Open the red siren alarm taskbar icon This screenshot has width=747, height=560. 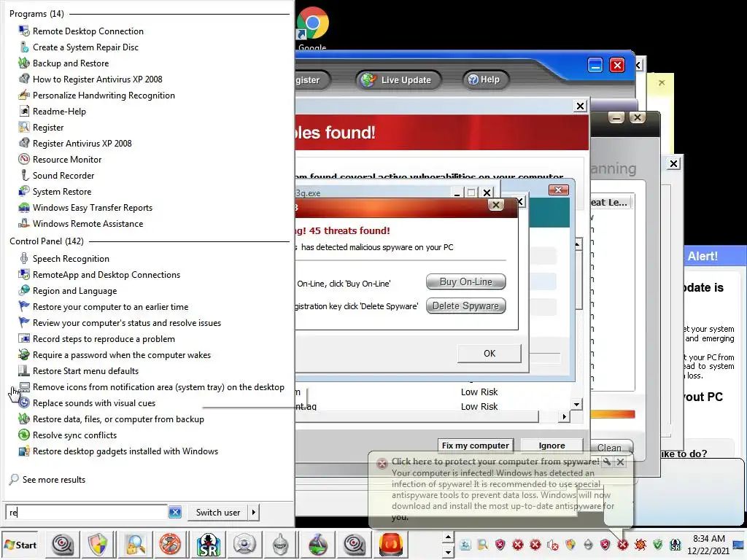[391, 544]
